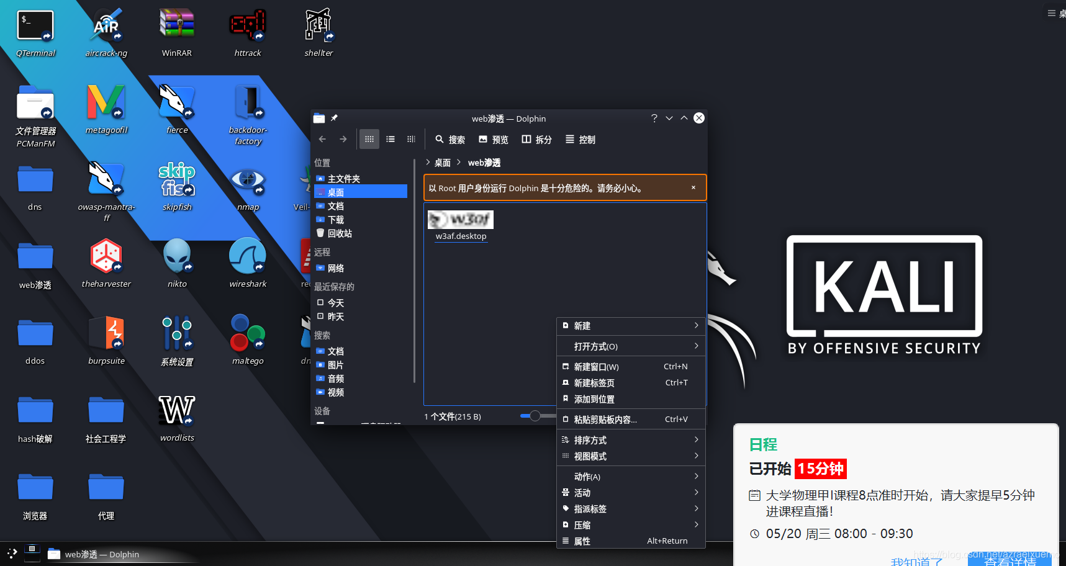Choose 新建标签页 from context menu
Image resolution: width=1066 pixels, height=566 pixels.
pos(631,383)
